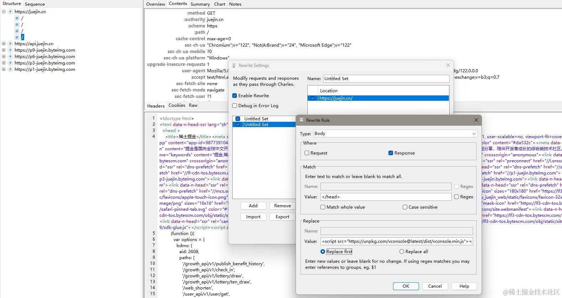Select the Headers sub-tab

(156, 106)
